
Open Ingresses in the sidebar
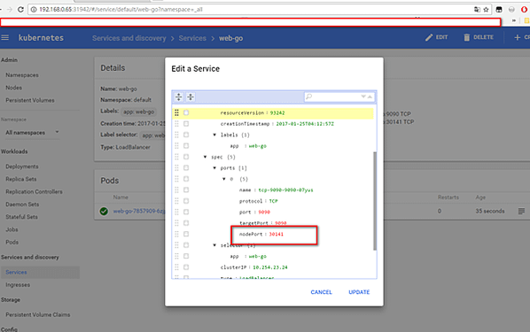pyautogui.click(x=18, y=285)
